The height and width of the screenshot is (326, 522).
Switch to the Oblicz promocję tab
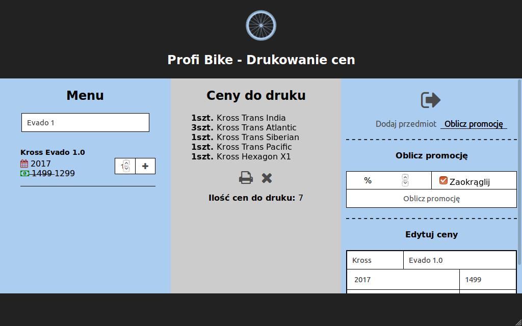pyautogui.click(x=474, y=124)
